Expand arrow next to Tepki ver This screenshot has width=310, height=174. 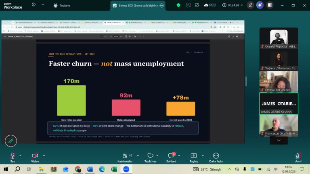pyautogui.click(x=157, y=155)
